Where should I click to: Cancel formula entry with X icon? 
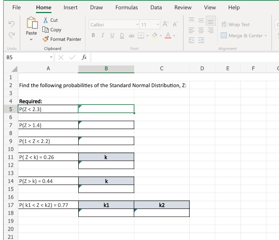click(61, 57)
